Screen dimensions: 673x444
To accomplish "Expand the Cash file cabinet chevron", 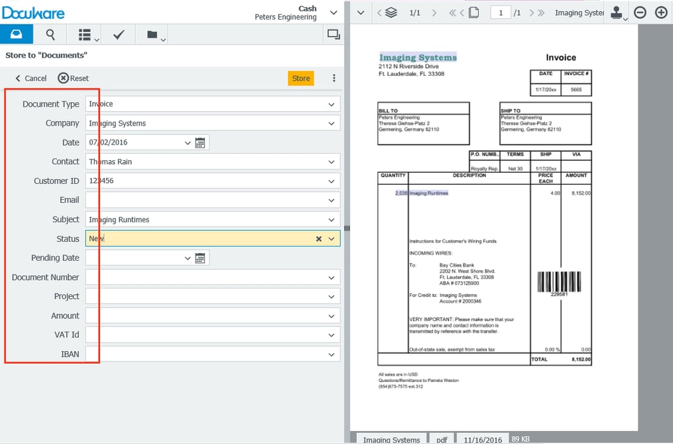I will click(x=333, y=12).
